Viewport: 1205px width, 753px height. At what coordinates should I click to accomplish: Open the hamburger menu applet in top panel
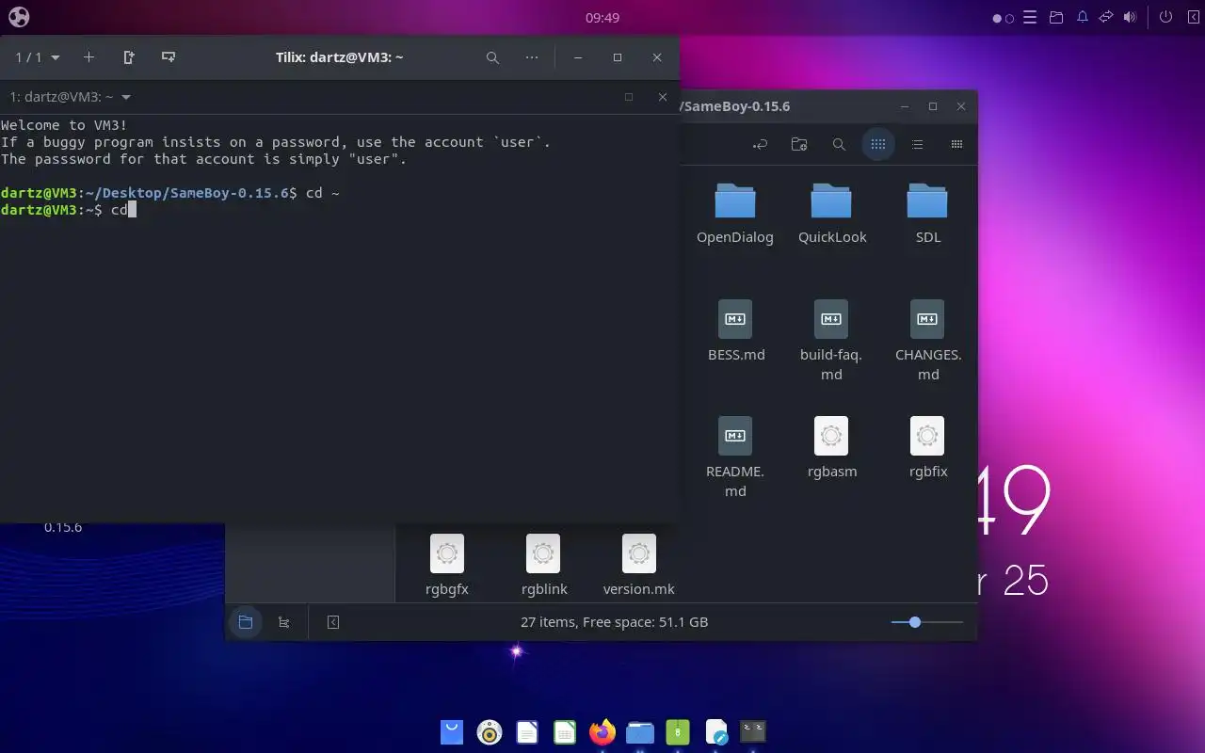tap(1030, 17)
